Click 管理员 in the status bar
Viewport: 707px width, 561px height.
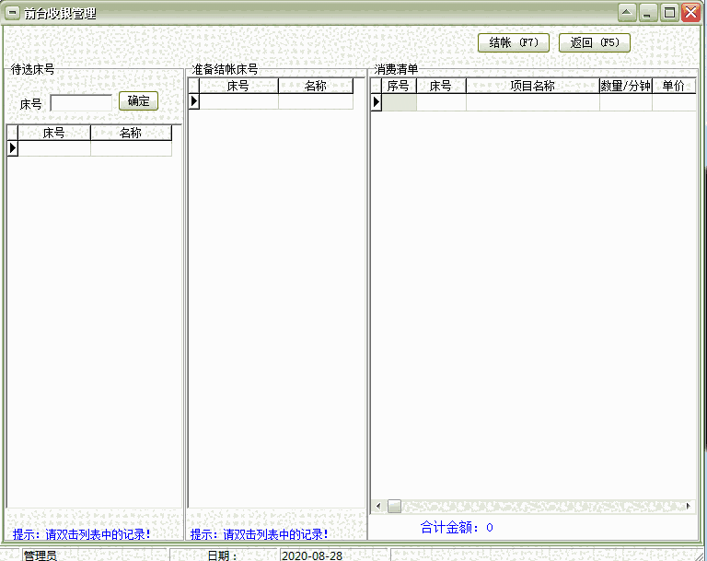pyautogui.click(x=41, y=555)
